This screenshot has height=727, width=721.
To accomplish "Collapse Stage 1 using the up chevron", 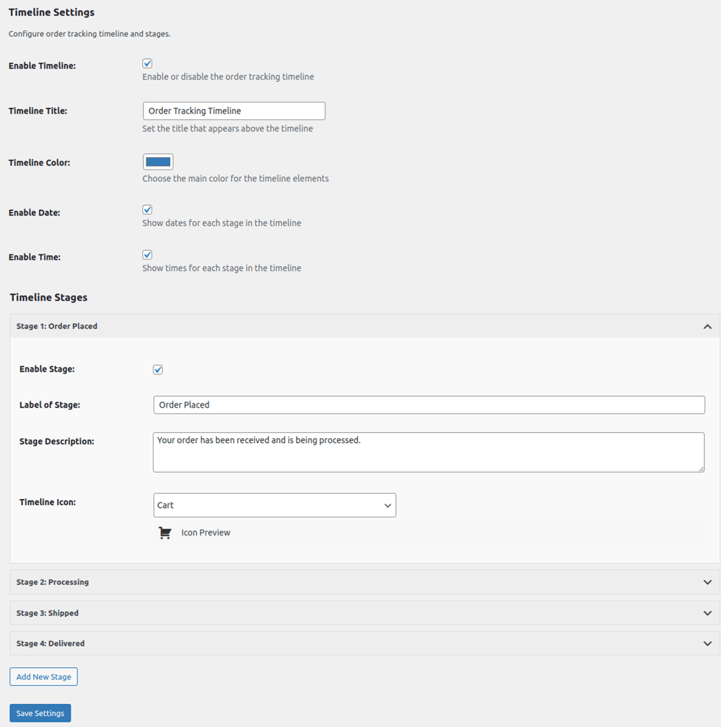I will (707, 327).
